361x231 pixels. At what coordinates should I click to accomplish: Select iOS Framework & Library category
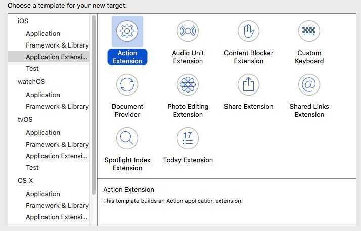click(57, 45)
